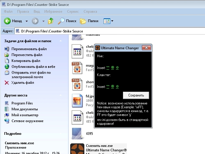The width and height of the screenshot is (205, 154).
Task: Click Отправить этот файл по электронной почте
Action: click(31, 75)
